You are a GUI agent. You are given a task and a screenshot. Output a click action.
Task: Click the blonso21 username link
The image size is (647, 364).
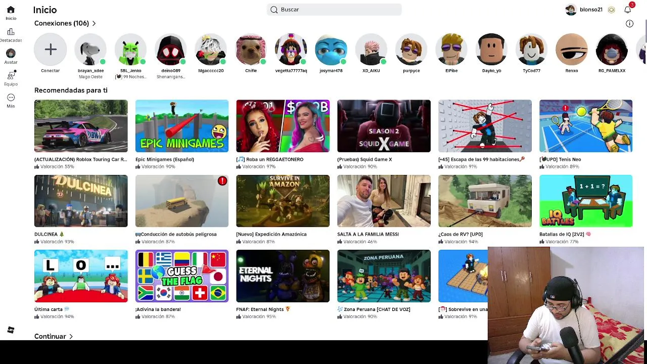(x=591, y=10)
